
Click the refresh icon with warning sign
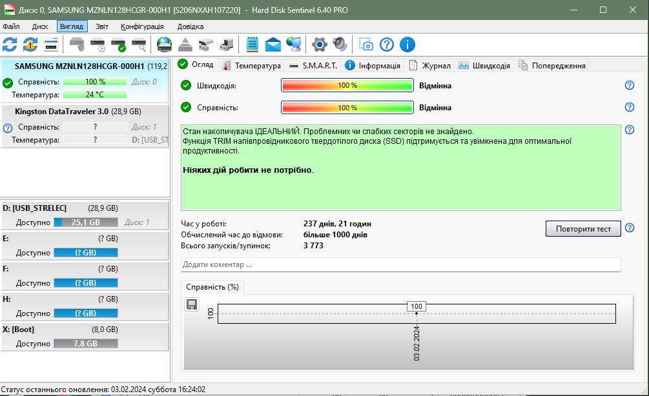point(30,45)
